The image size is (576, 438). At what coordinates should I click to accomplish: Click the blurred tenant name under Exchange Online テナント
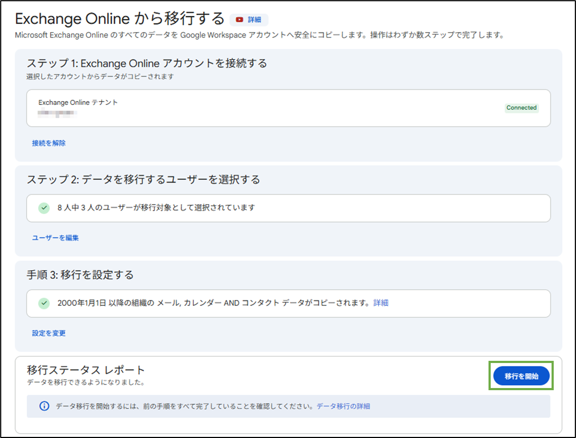[57, 113]
